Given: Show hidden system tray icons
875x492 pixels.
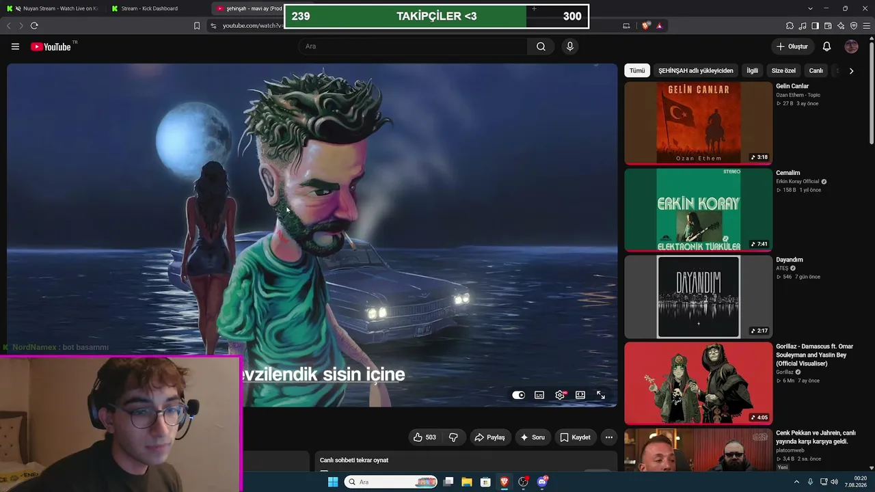Looking at the screenshot, I should (796, 482).
